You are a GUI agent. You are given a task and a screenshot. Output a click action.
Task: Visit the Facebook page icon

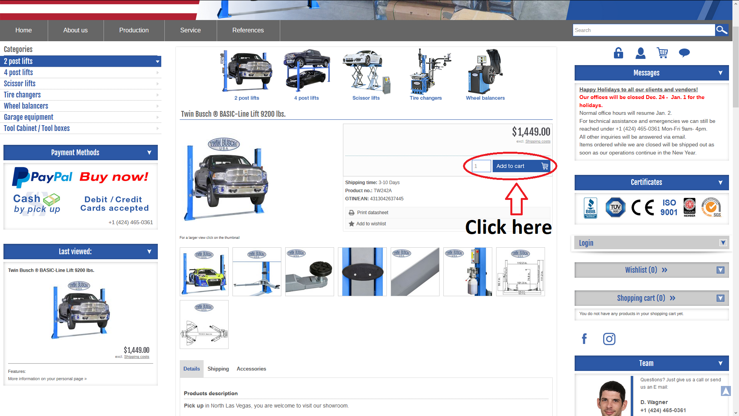pyautogui.click(x=584, y=339)
